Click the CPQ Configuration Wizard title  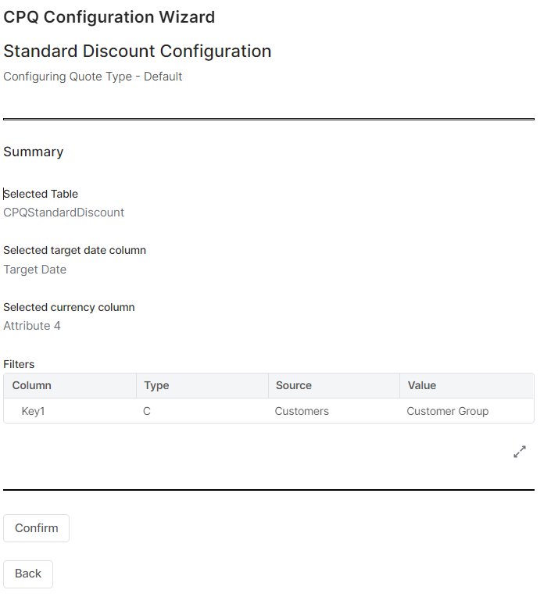[109, 16]
